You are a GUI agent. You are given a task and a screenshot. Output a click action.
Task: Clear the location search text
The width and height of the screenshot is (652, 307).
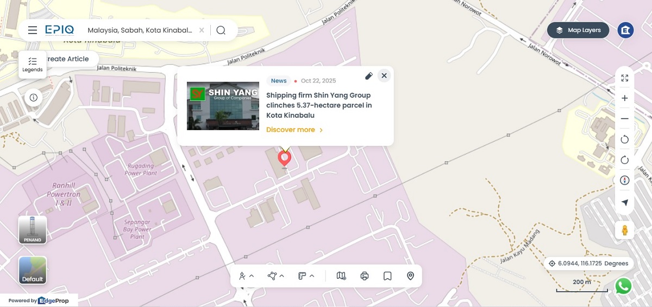tap(202, 30)
